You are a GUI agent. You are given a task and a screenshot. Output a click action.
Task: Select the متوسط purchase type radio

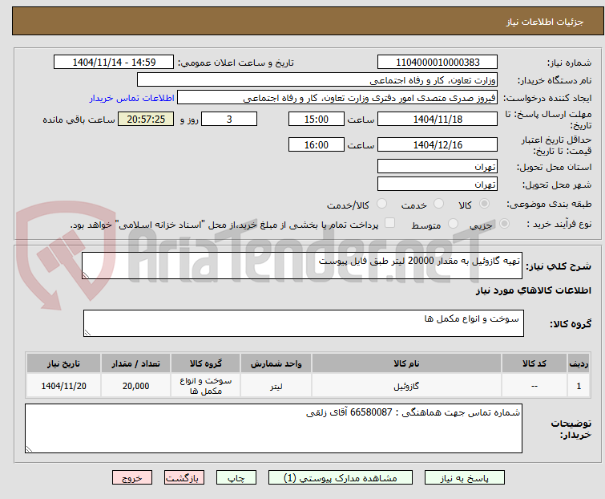point(453,224)
